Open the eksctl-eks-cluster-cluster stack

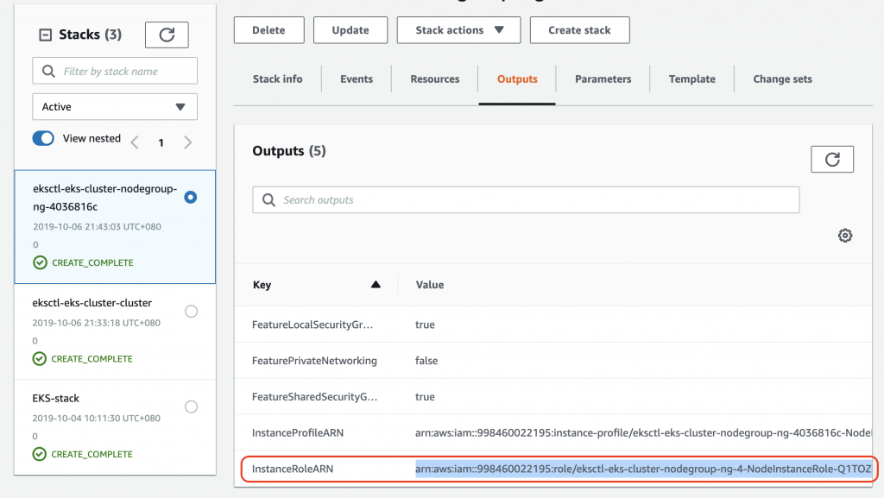(92, 303)
